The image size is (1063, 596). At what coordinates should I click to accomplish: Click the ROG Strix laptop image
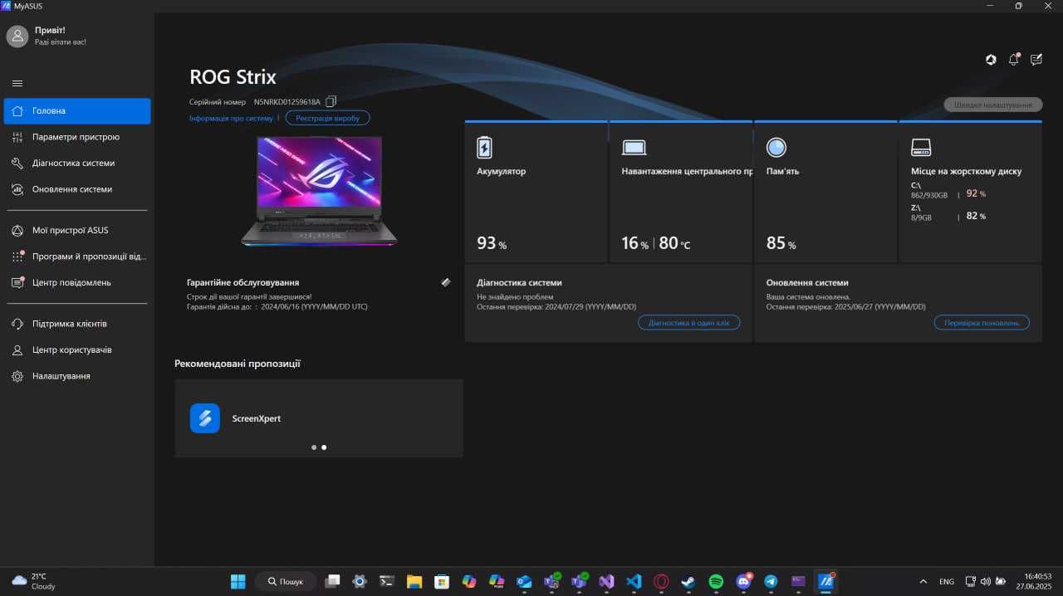(320, 191)
